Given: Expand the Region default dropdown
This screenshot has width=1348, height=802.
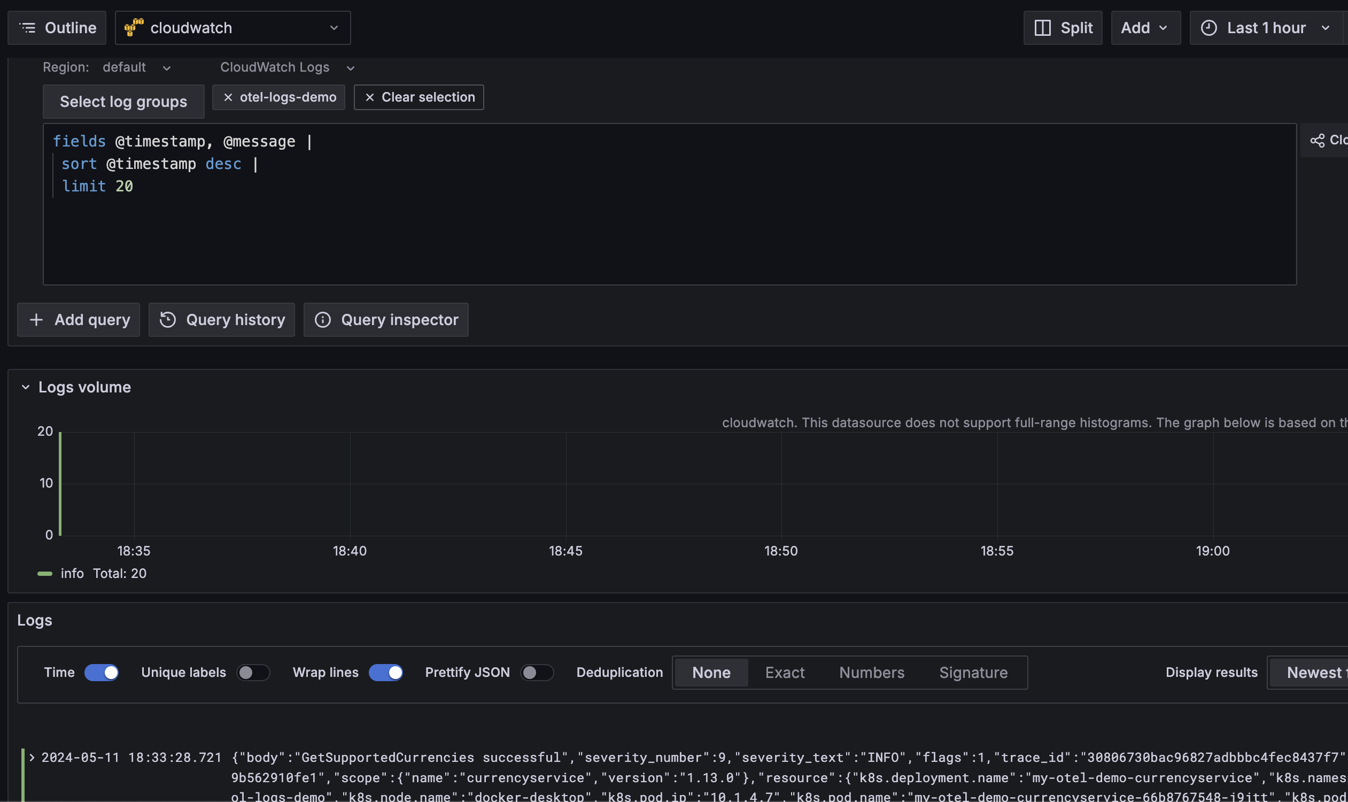Looking at the screenshot, I should 137,67.
